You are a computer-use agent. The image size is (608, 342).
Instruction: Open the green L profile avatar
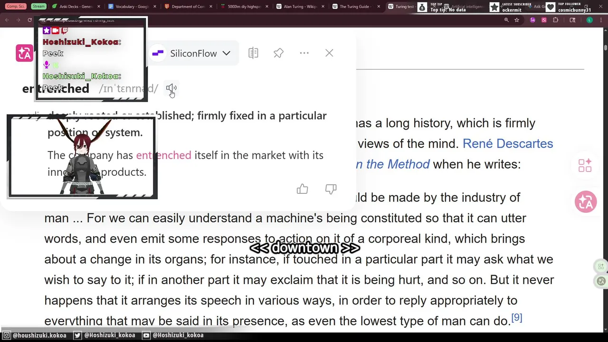pos(589,20)
